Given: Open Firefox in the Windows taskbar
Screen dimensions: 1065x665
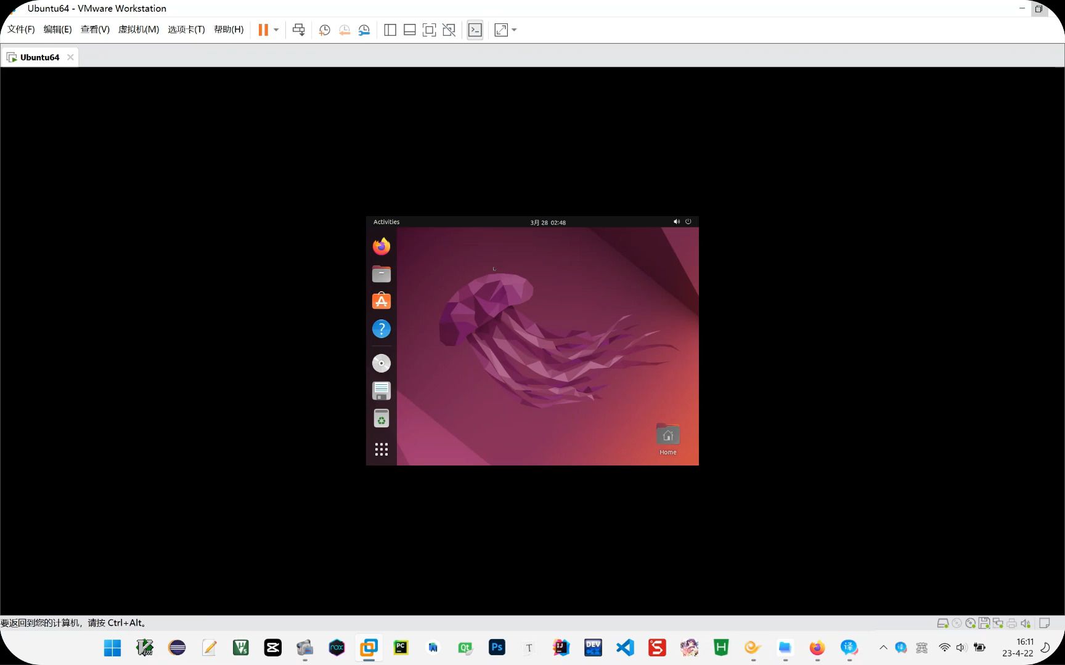Looking at the screenshot, I should [817, 648].
